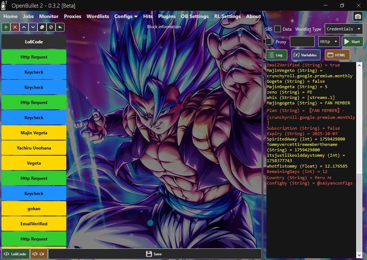Screen dimensions: 367x260
Task: Click the clone block icon
Action: pyautogui.click(x=42, y=27)
